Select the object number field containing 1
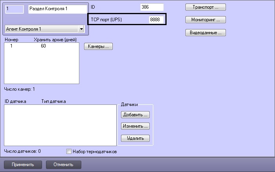Image resolution: width=275 pixels, height=172 pixels. click(x=15, y=9)
